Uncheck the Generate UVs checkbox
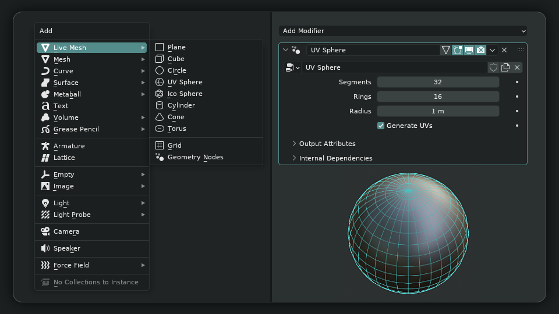Screen dimensions: 559x314 pyautogui.click(x=381, y=126)
